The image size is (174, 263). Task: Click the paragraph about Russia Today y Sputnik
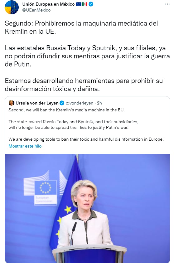tap(87, 56)
